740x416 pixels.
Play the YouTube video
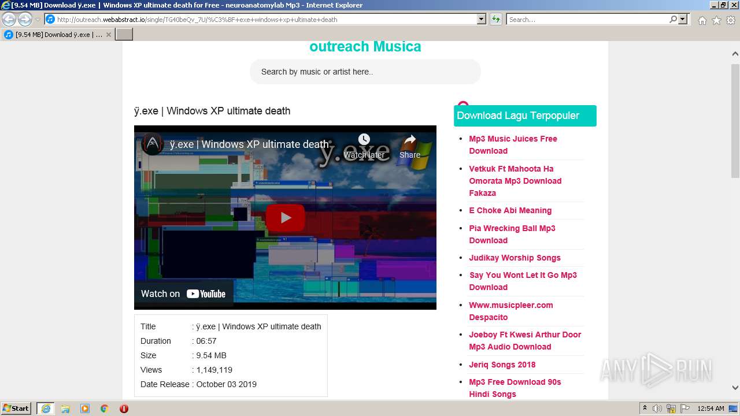click(x=286, y=218)
